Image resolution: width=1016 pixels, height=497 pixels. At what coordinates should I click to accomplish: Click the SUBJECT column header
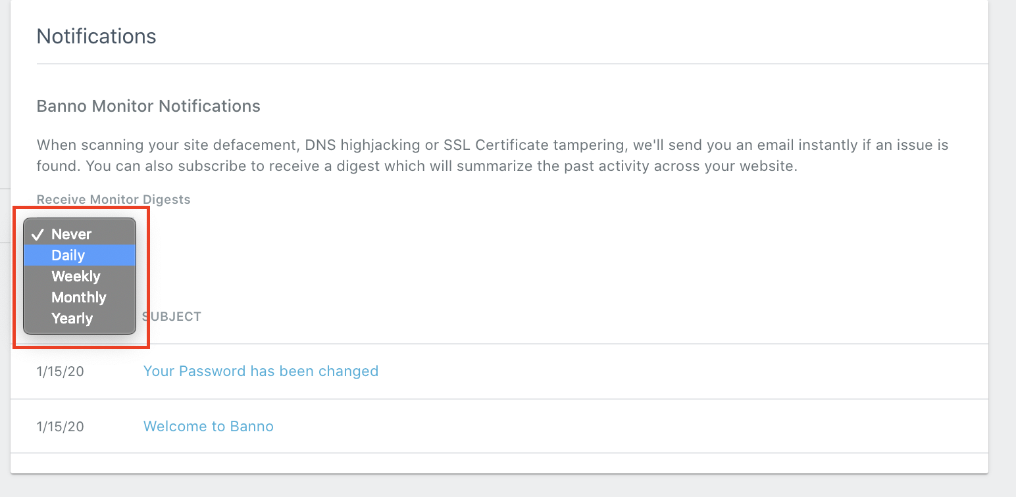point(172,317)
